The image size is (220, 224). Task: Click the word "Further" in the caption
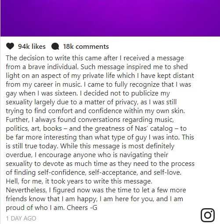(x=17, y=120)
